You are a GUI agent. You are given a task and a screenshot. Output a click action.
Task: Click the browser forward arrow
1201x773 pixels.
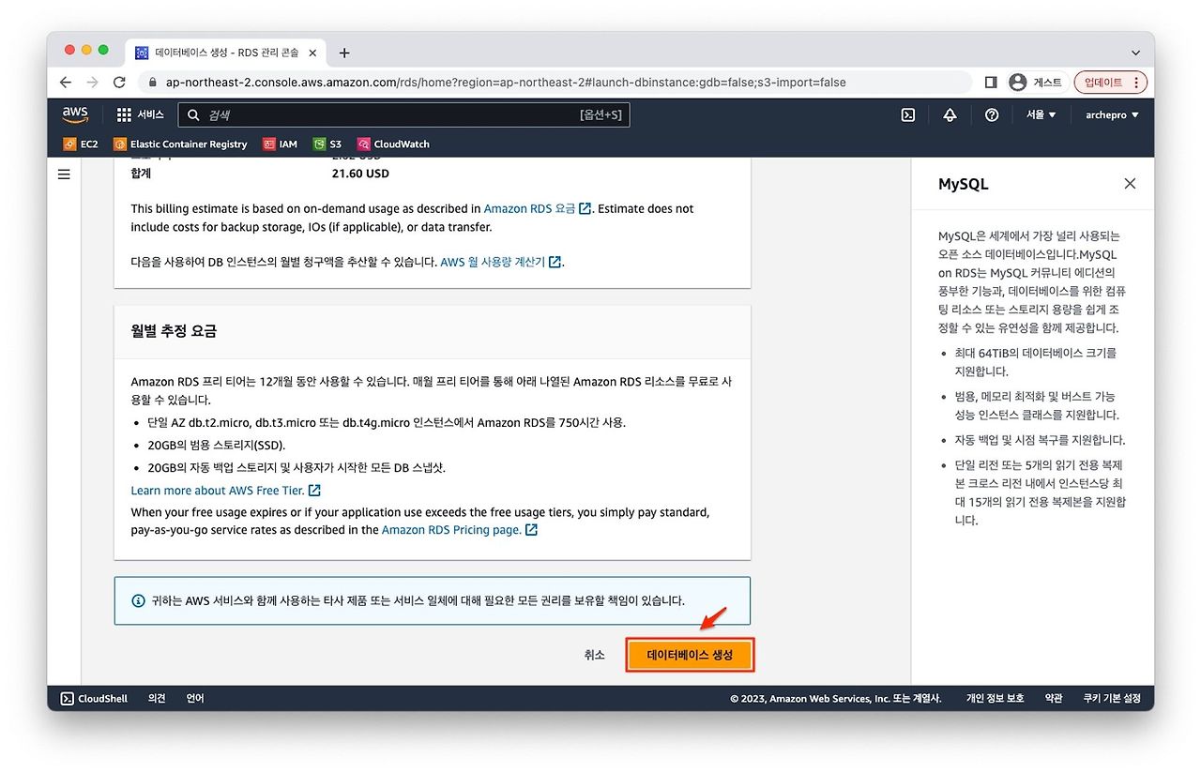pyautogui.click(x=92, y=83)
